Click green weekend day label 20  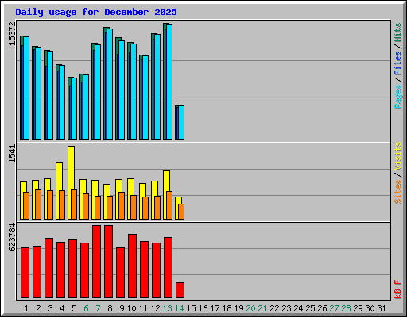[250, 308]
